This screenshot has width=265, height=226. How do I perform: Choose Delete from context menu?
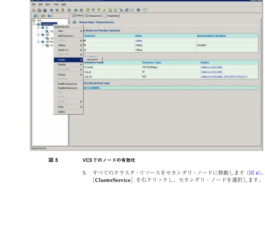68,112
